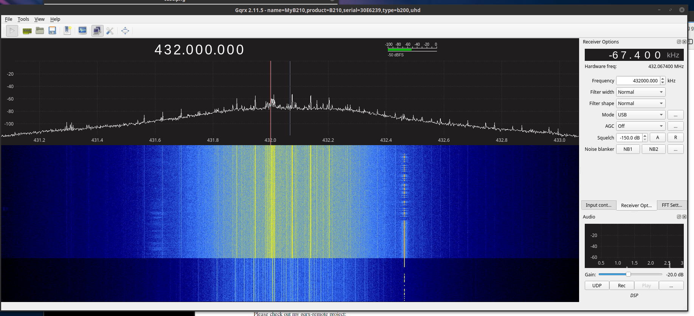694x316 pixels.
Task: Click the save settings floppy icon
Action: (x=52, y=31)
